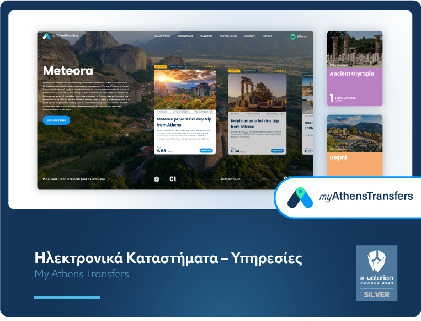Open the Custom Order nav link
Image resolution: width=421 pixels, height=321 pixels.
click(x=228, y=36)
